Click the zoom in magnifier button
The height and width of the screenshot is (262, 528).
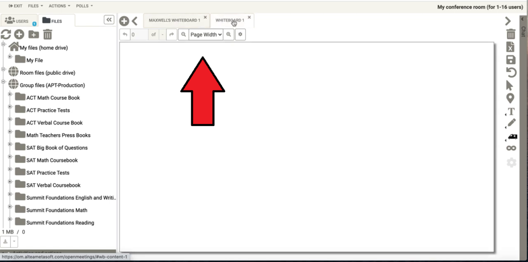click(x=229, y=34)
